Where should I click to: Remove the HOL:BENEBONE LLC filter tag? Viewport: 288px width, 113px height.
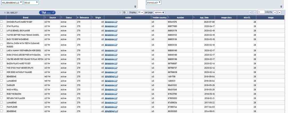[x=21, y=2]
